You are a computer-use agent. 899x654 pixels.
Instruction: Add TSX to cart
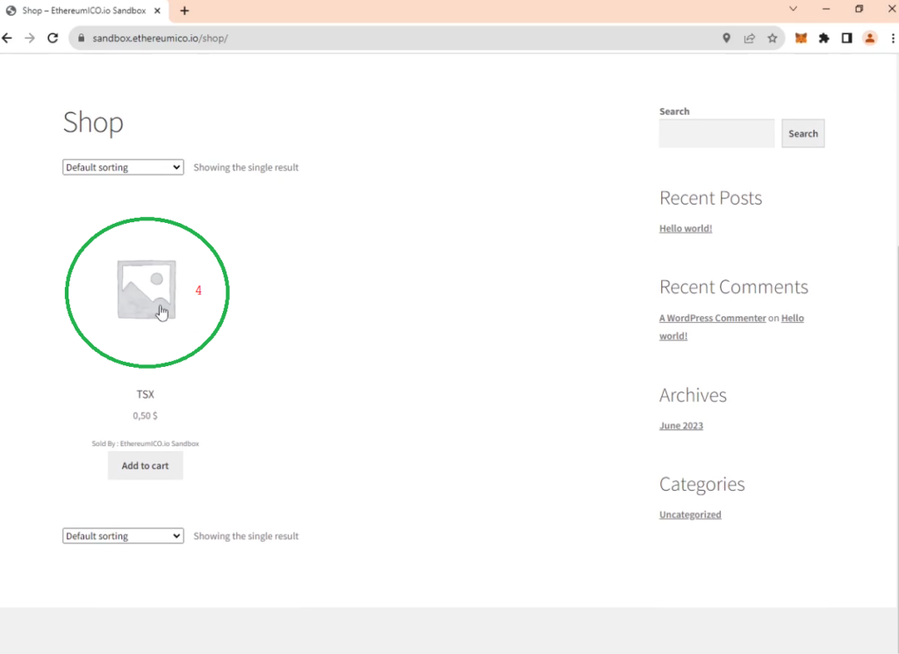145,466
